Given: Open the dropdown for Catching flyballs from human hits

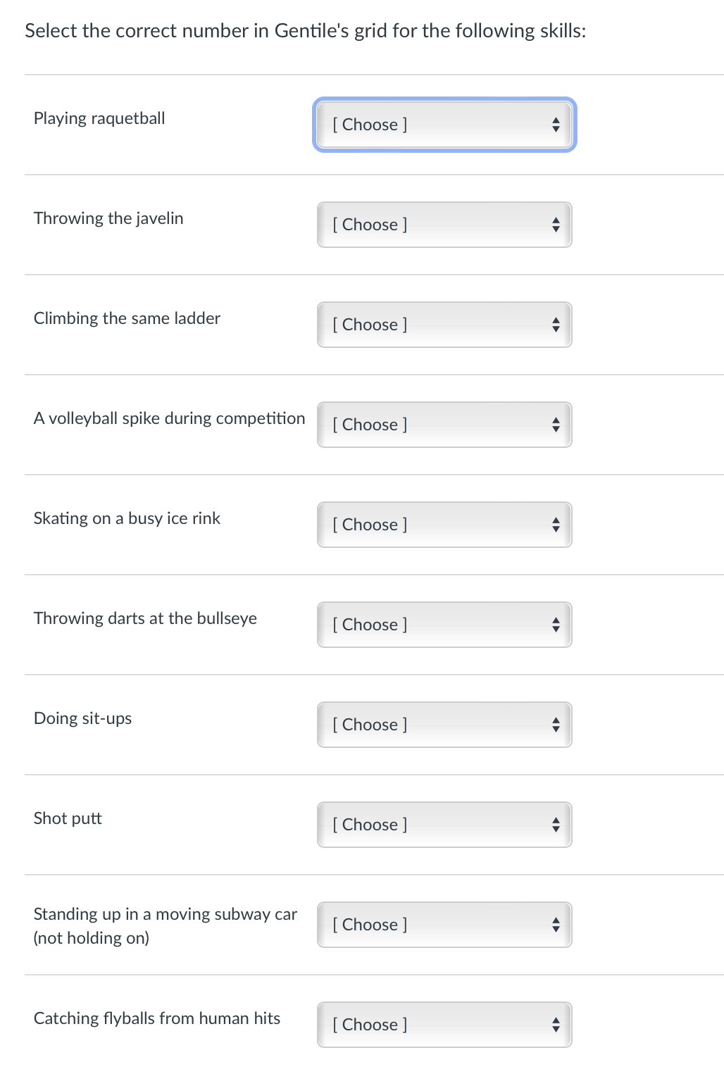Looking at the screenshot, I should click(444, 1024).
